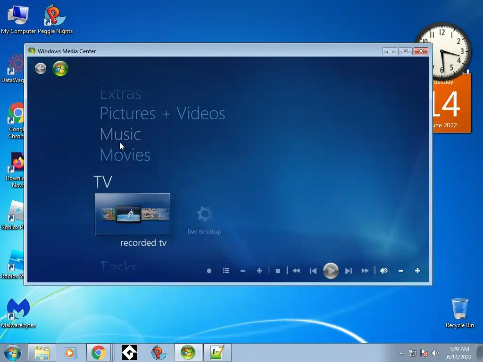Select the TV category heading
The image size is (483, 362).
pos(103,181)
